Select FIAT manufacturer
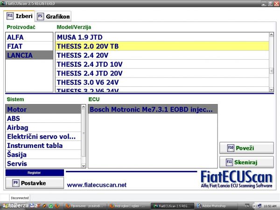 [x=29, y=46]
